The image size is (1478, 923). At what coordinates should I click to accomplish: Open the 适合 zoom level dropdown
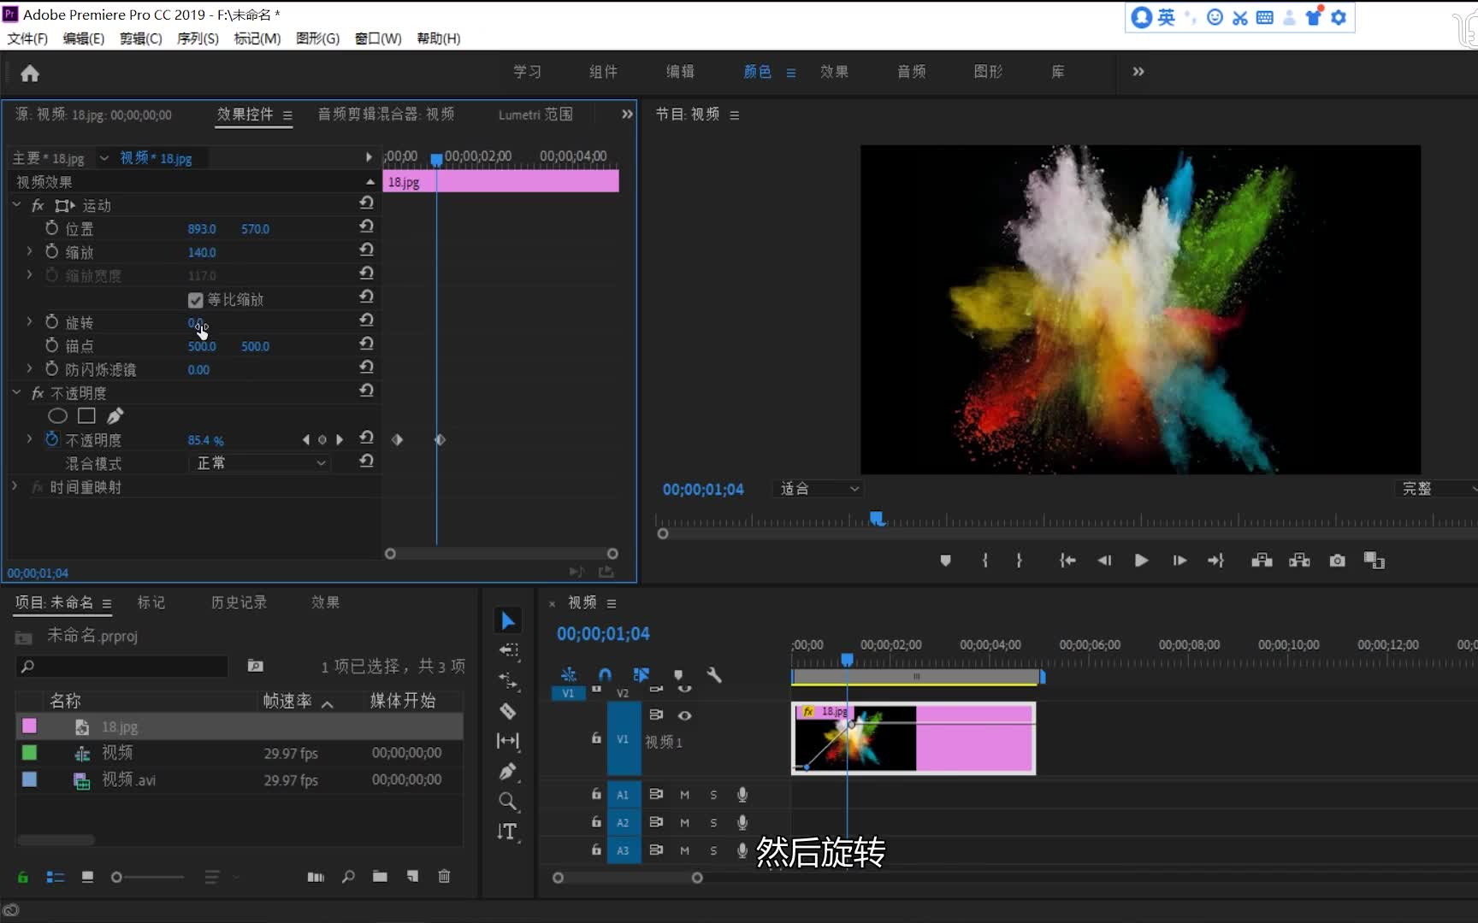(819, 489)
